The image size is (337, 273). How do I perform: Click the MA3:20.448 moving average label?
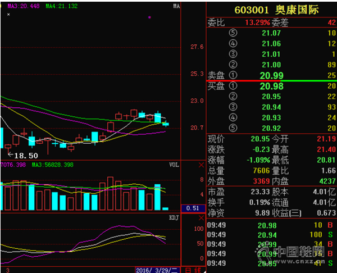pyautogui.click(x=22, y=6)
